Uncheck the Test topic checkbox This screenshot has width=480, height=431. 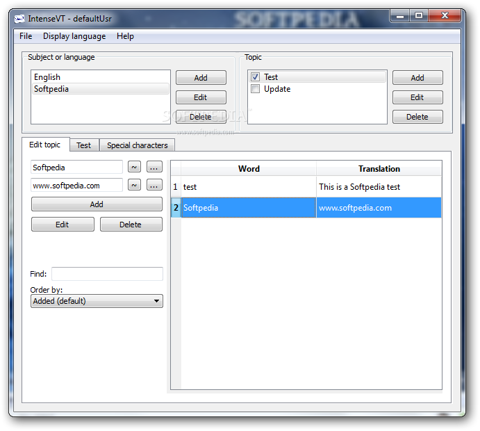tap(255, 76)
